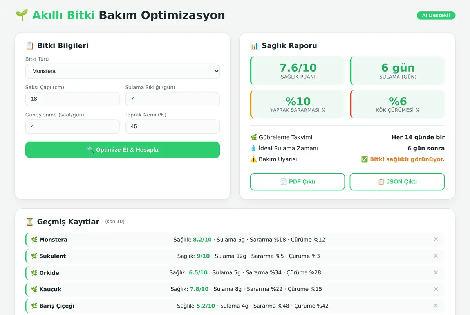Click the Sukulent history row name
Image resolution: width=470 pixels, height=315 pixels.
coord(52,256)
